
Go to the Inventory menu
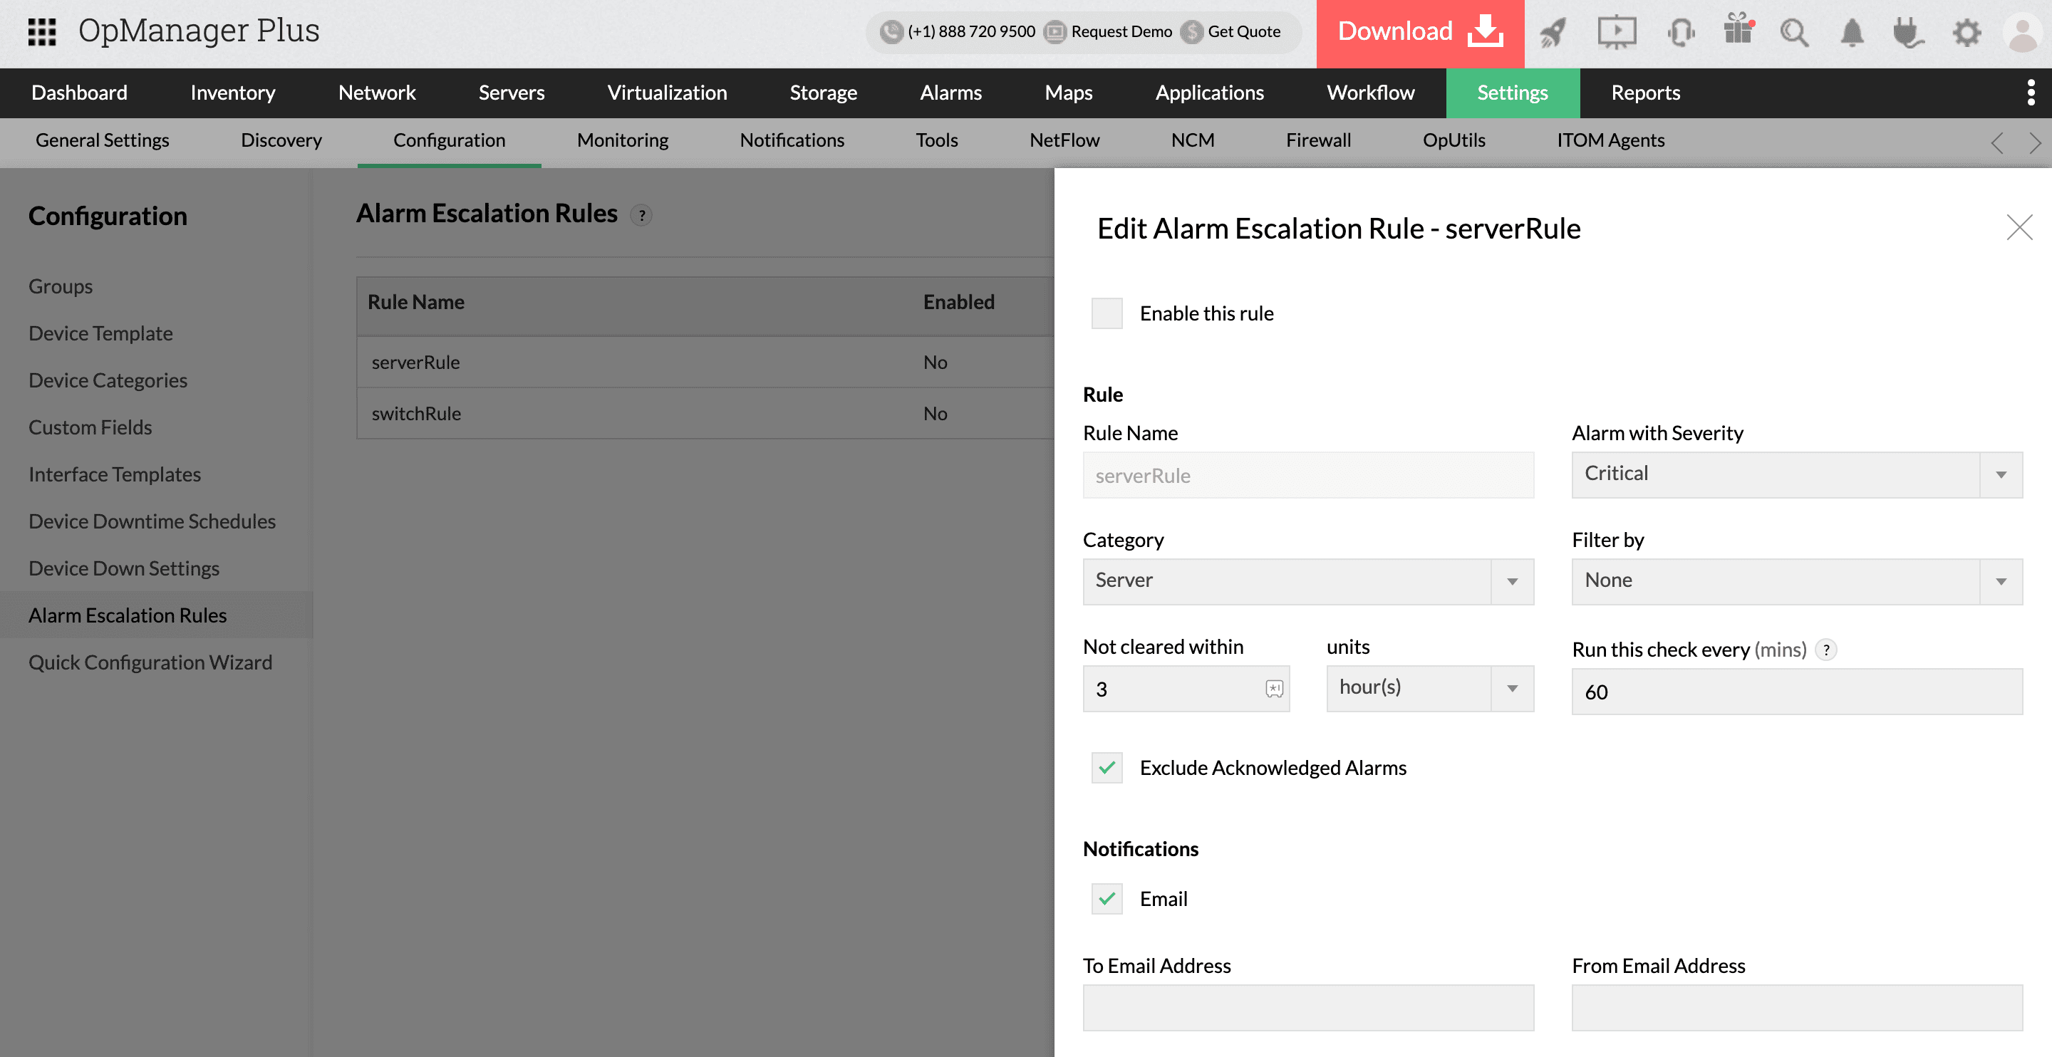pyautogui.click(x=232, y=93)
